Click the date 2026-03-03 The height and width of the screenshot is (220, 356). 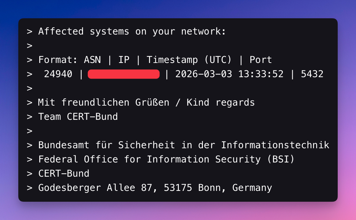(204, 74)
